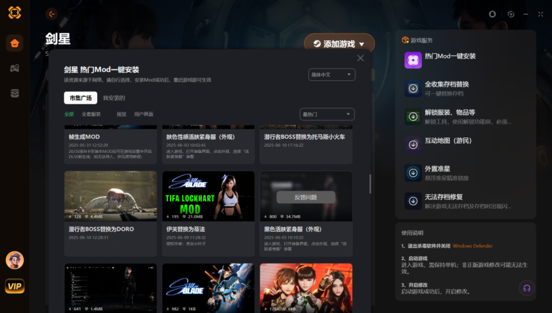Screen dimensions: 552x313
Task: Click the 热门Mod一键安装 service label
Action: [x=450, y=56]
